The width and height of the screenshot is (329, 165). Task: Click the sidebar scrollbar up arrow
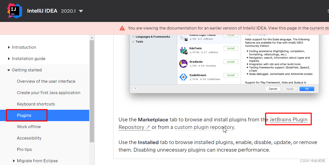tap(92, 38)
